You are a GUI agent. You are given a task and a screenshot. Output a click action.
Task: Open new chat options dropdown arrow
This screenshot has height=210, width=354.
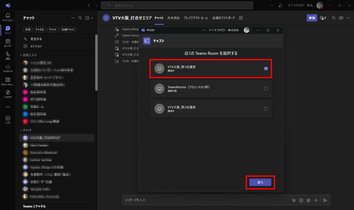(92, 18)
